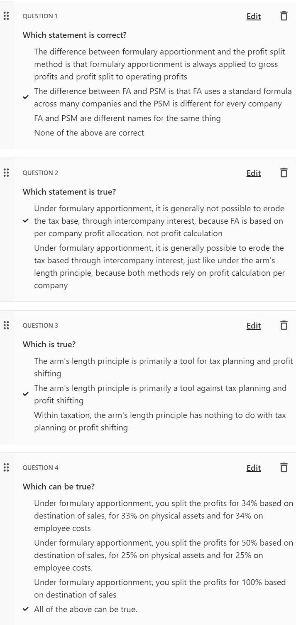Select answer 'FA and PSM are different names'
This screenshot has height=625, width=296.
[x=127, y=118]
